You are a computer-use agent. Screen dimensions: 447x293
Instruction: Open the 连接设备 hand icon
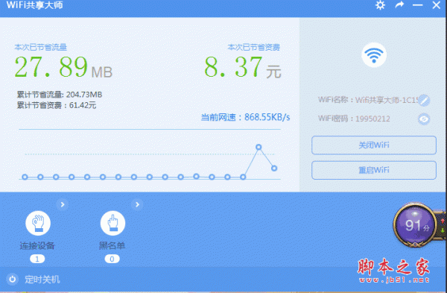(x=38, y=223)
